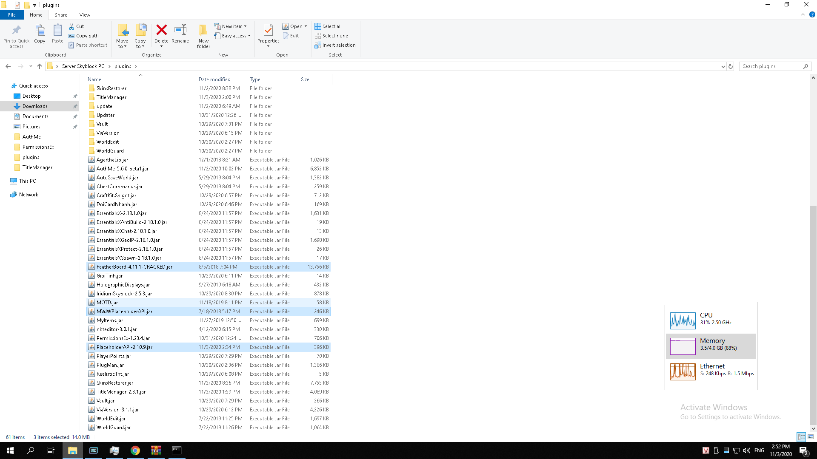Open the View ribbon tab
This screenshot has width=817, height=459.
85,15
